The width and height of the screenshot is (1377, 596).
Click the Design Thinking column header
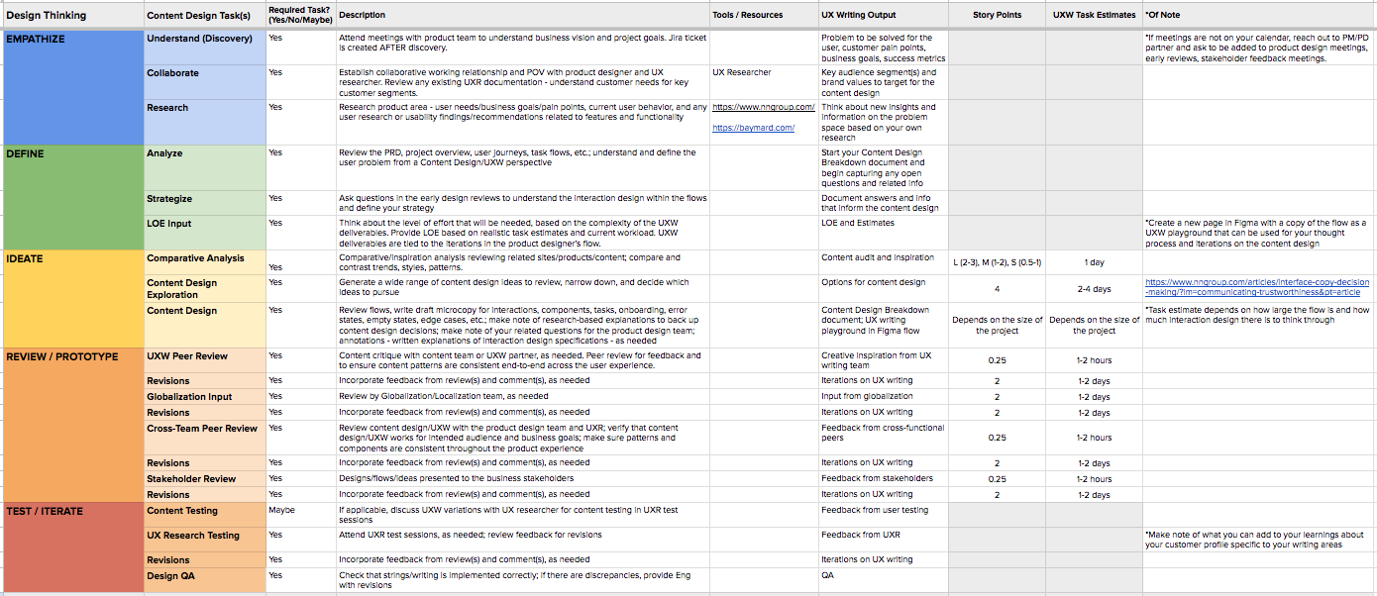pyautogui.click(x=47, y=16)
